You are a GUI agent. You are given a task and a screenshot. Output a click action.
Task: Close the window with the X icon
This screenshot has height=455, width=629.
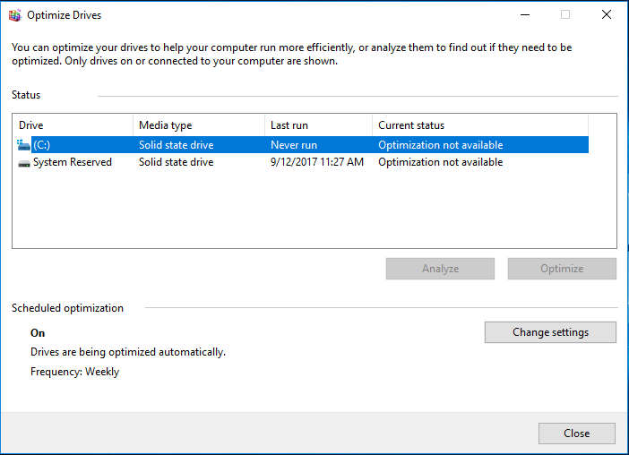[x=606, y=15]
